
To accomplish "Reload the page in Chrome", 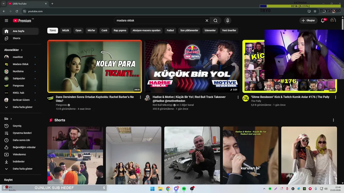I will pyautogui.click(x=17, y=11).
